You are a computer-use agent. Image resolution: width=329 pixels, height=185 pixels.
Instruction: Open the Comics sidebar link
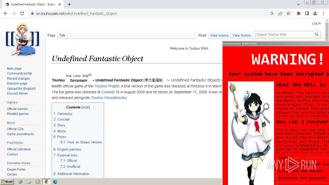coord(12,154)
